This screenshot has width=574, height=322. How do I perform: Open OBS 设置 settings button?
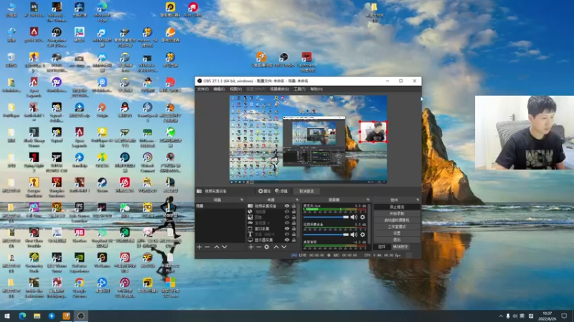397,233
